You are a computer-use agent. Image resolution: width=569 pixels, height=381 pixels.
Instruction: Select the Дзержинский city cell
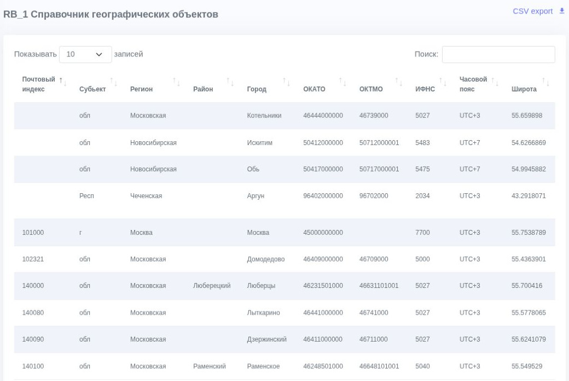267,339
